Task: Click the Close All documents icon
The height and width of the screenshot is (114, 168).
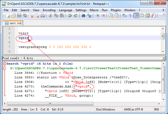Action: 37,16
